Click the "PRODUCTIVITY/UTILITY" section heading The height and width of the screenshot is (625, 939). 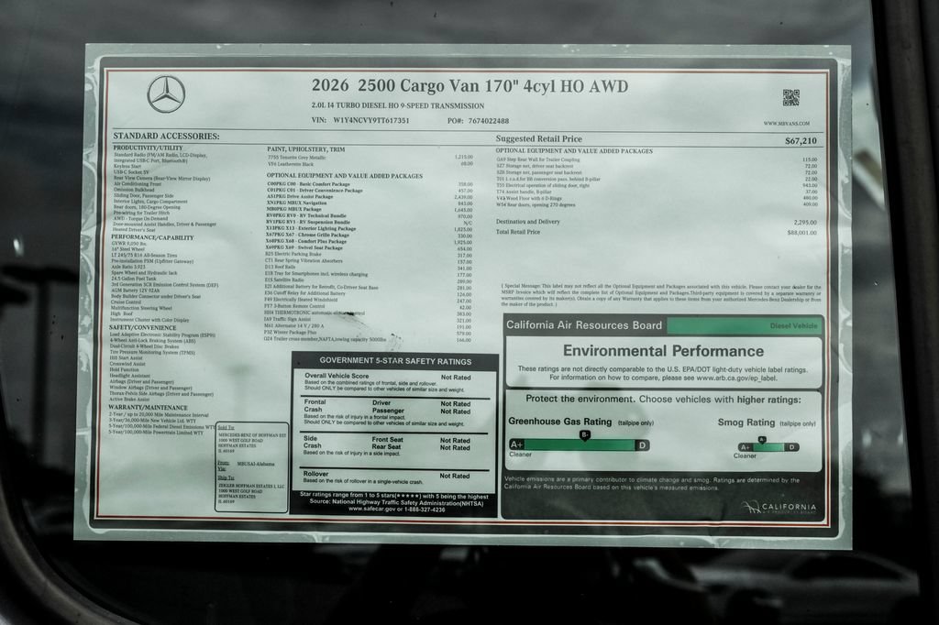coord(148,148)
